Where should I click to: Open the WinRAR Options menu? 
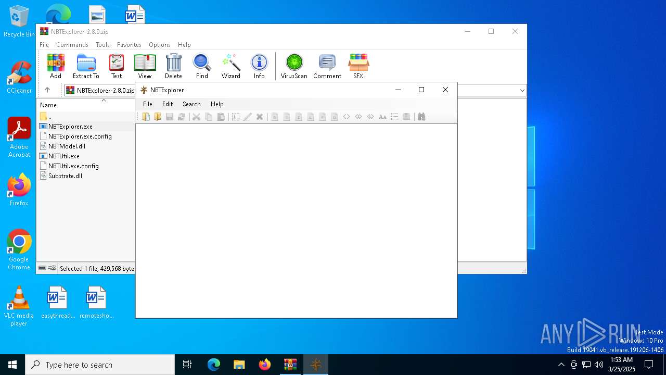[x=160, y=45]
